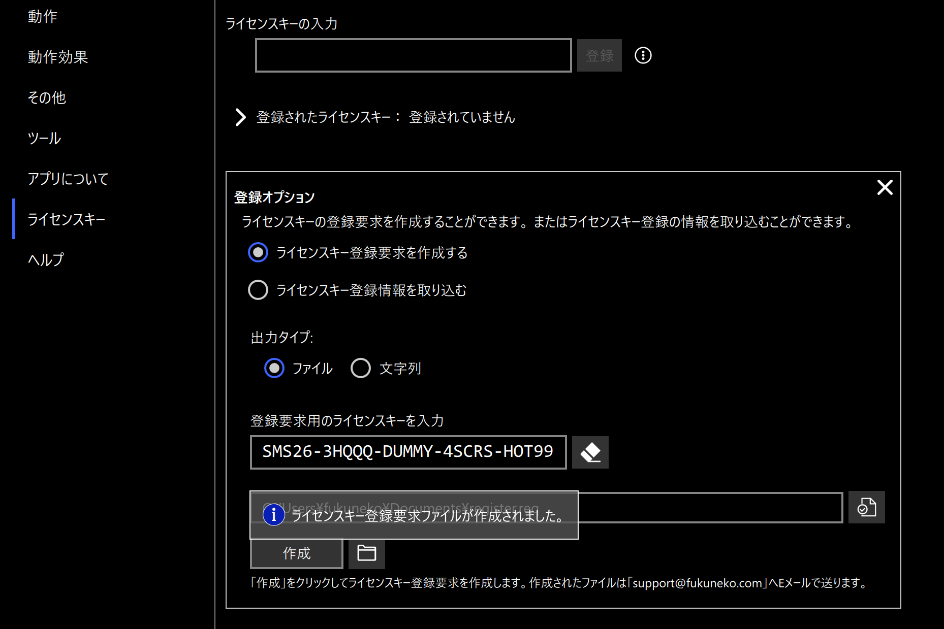Image resolution: width=944 pixels, height=629 pixels.
Task: Open ツール settings page
Action: [x=44, y=138]
